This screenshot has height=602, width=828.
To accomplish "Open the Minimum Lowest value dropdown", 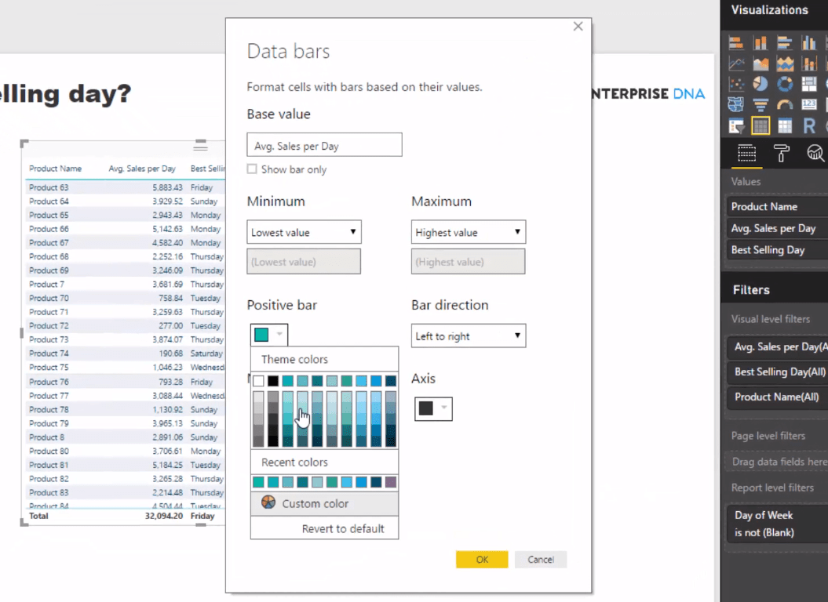I will (x=304, y=232).
